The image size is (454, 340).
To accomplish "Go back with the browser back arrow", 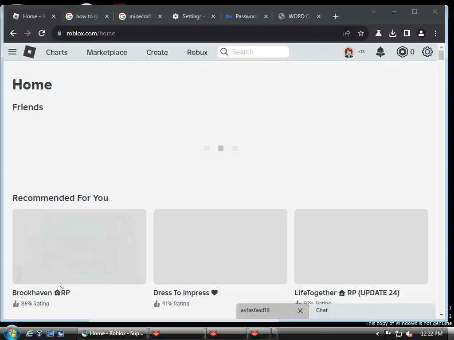I will point(13,33).
